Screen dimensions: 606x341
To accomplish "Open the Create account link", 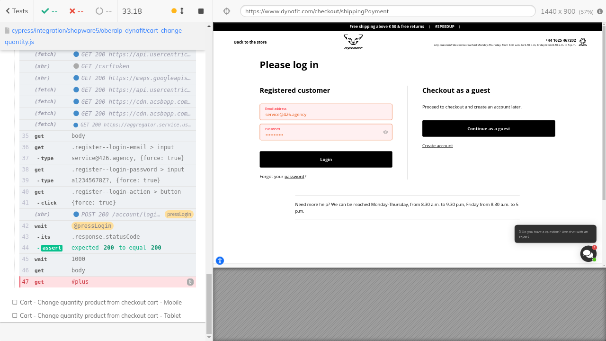I will (437, 145).
